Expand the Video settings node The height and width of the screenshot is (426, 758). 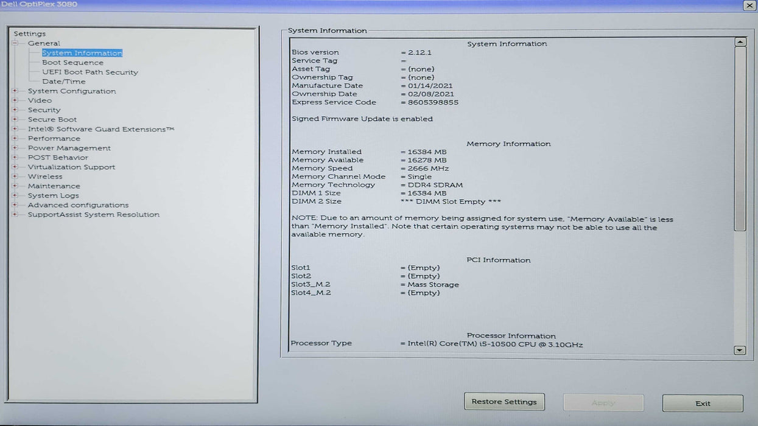(15, 100)
